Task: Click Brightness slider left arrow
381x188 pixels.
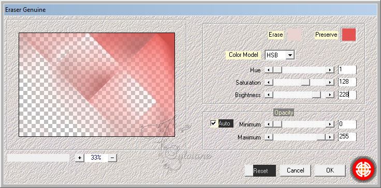Action: click(x=269, y=95)
